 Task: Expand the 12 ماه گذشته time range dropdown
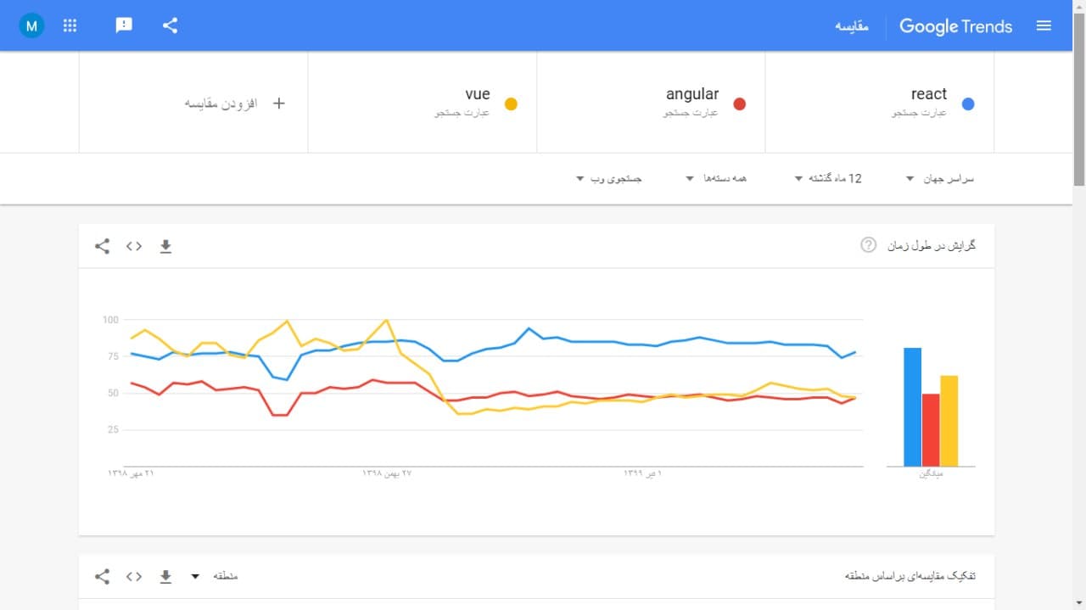pos(827,178)
